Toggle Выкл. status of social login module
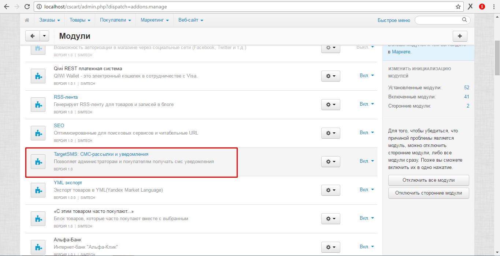This screenshot has width=500, height=256. [x=365, y=47]
